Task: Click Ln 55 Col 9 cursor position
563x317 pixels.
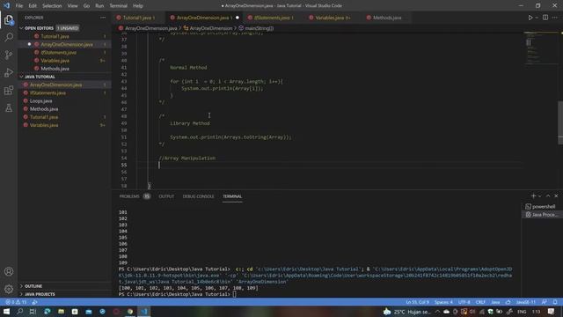Action: 417,302
